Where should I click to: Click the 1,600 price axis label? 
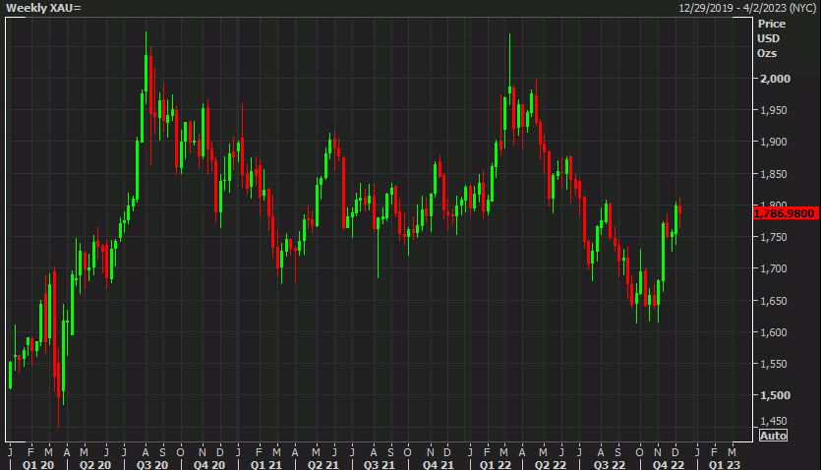(x=774, y=331)
